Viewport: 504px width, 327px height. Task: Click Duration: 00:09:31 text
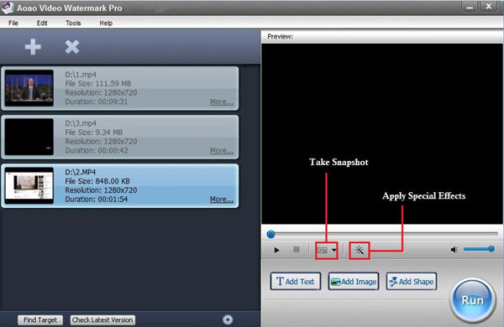coord(97,102)
